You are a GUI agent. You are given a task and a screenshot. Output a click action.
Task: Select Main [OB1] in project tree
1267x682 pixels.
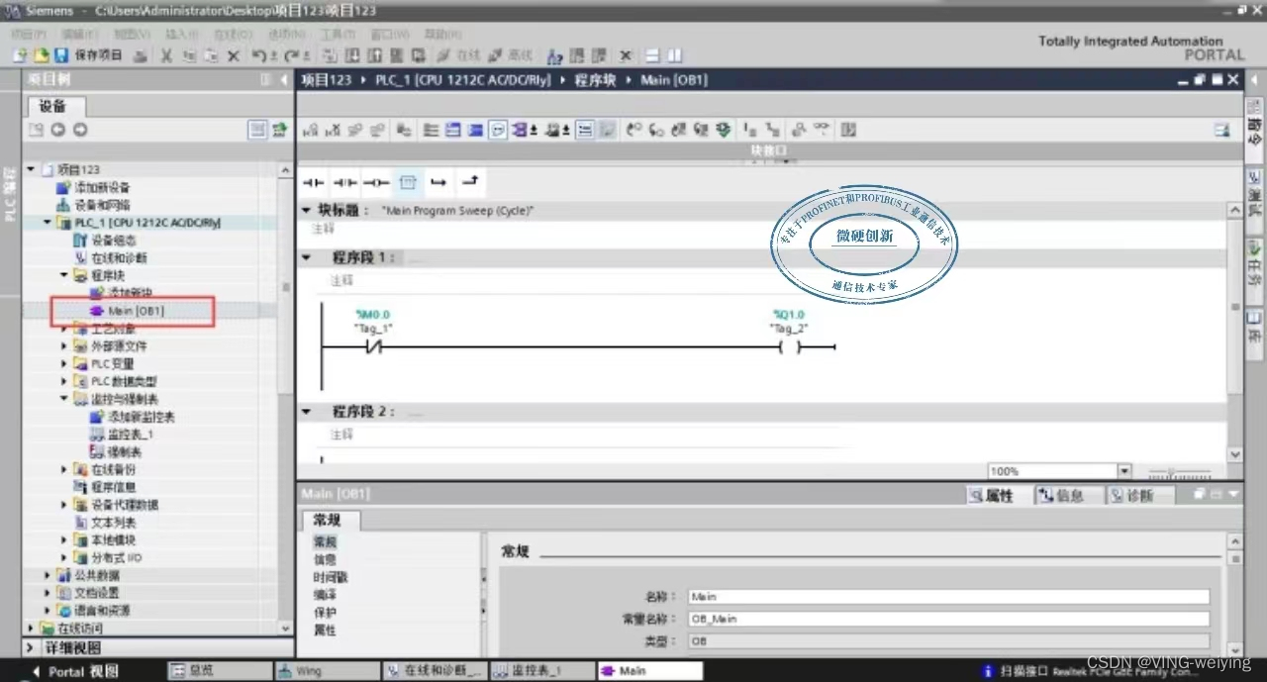(136, 311)
